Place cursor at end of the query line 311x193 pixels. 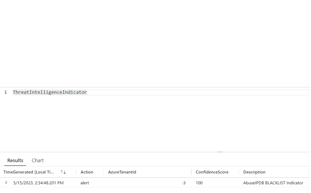(87, 92)
